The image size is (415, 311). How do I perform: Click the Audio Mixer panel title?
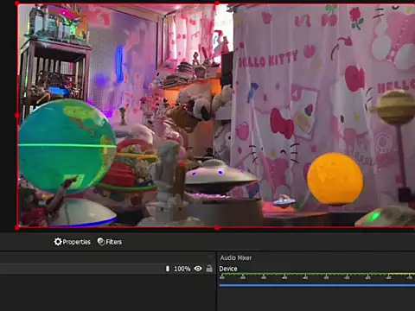point(236,257)
